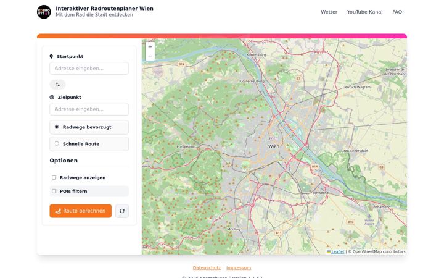Swap start and destination points
Viewport: 444px width, 278px height.
pos(58,84)
